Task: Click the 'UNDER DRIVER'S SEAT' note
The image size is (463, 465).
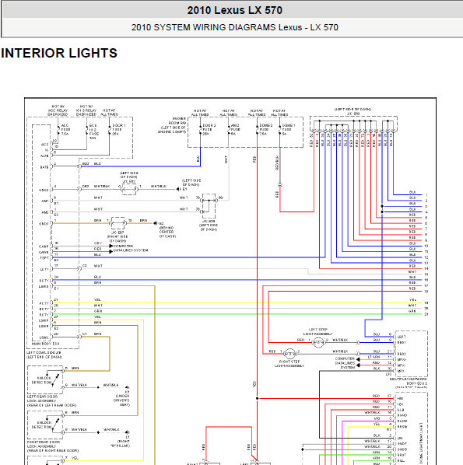Action: 121,400
